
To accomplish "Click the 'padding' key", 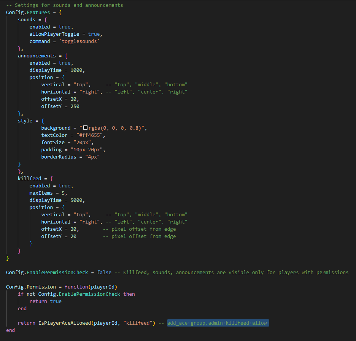I will pos(51,150).
